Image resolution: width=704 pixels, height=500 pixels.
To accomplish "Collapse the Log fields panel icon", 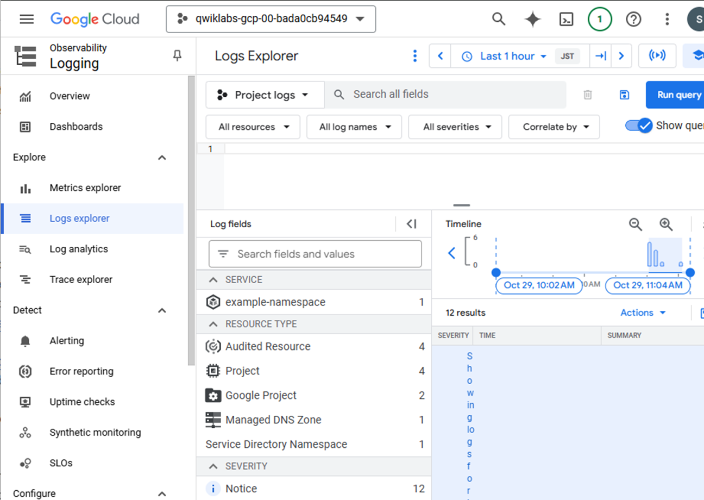I will coord(412,224).
